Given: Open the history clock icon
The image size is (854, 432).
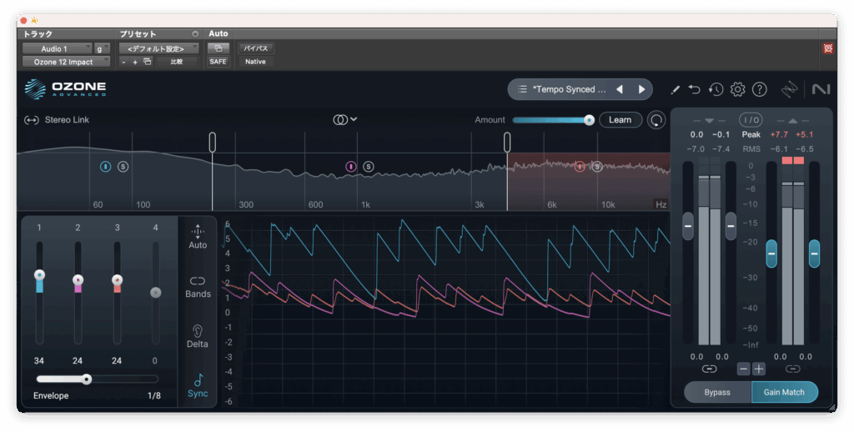Looking at the screenshot, I should tap(716, 89).
